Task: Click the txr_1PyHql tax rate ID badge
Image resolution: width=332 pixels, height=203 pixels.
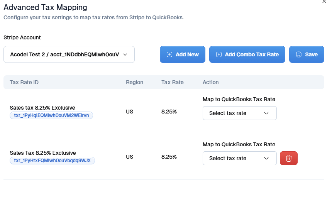Action: (51, 115)
